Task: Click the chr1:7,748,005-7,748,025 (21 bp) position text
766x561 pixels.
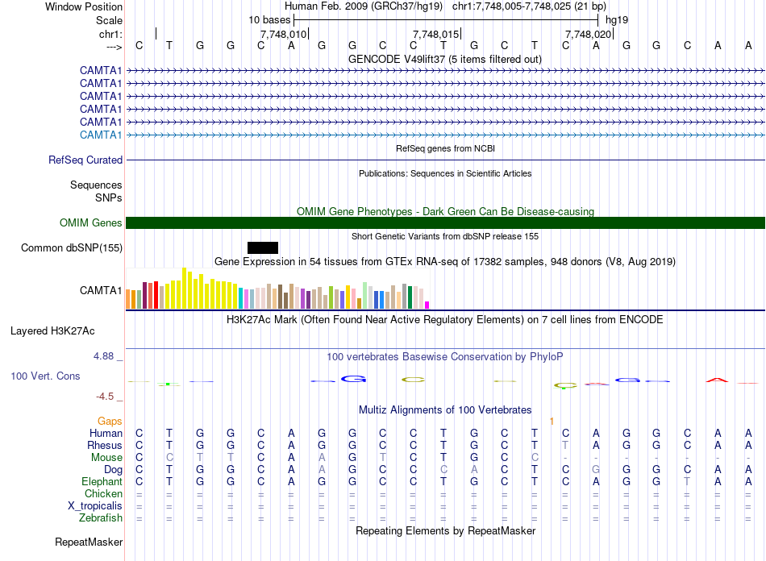Action: (x=529, y=6)
